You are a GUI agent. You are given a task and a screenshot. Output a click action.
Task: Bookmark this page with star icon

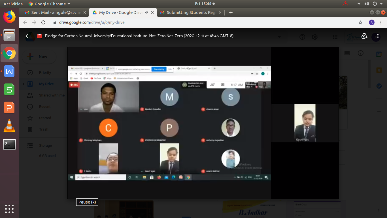(x=360, y=22)
